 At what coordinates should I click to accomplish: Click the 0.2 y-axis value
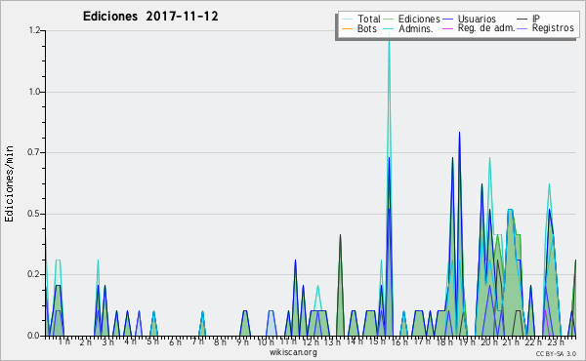[x=34, y=274]
